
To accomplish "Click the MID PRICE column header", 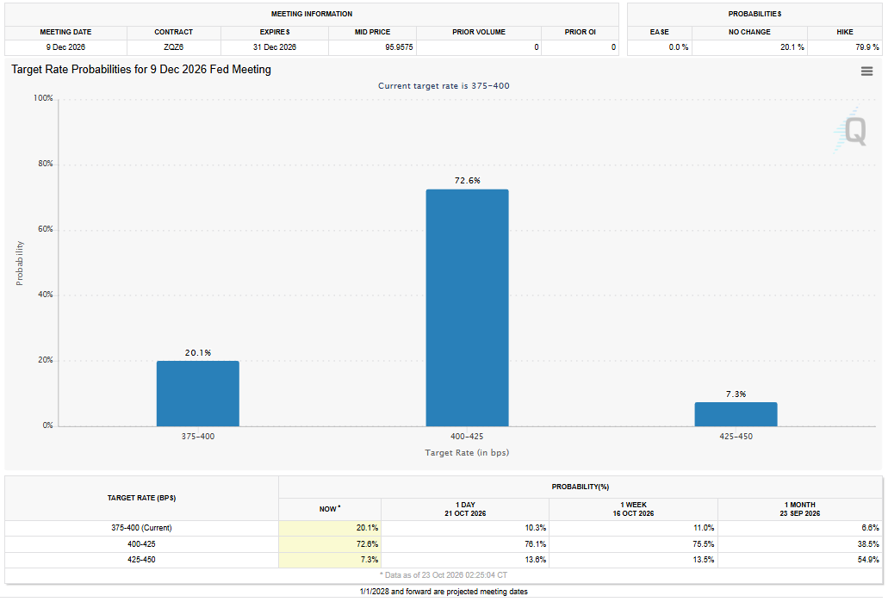I will 372,32.
